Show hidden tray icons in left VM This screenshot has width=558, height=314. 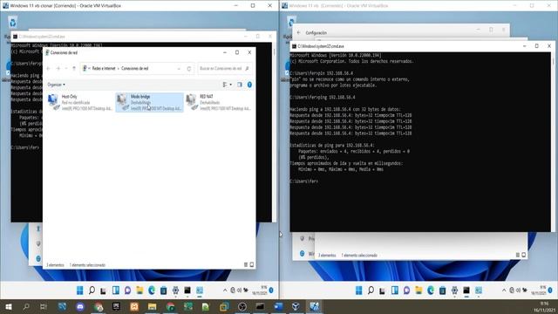coord(225,290)
